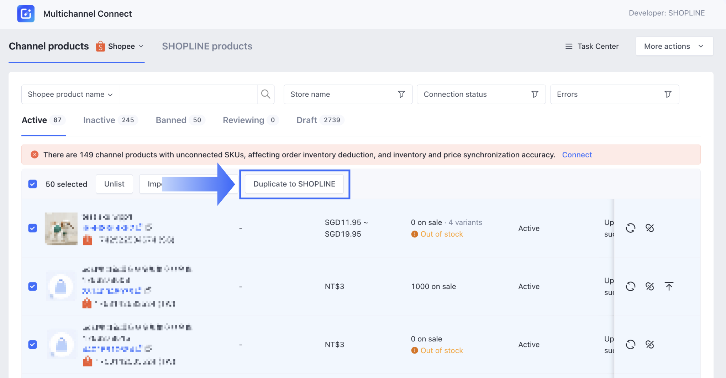This screenshot has width=726, height=378.
Task: Deselect the checkbox for the 1000 on sale product
Action: point(33,286)
